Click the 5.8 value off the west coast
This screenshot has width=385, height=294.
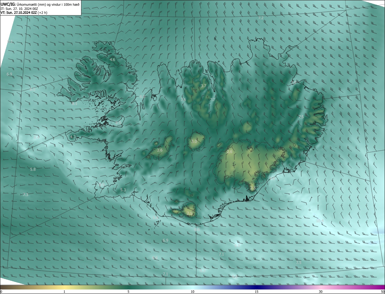[33, 169]
